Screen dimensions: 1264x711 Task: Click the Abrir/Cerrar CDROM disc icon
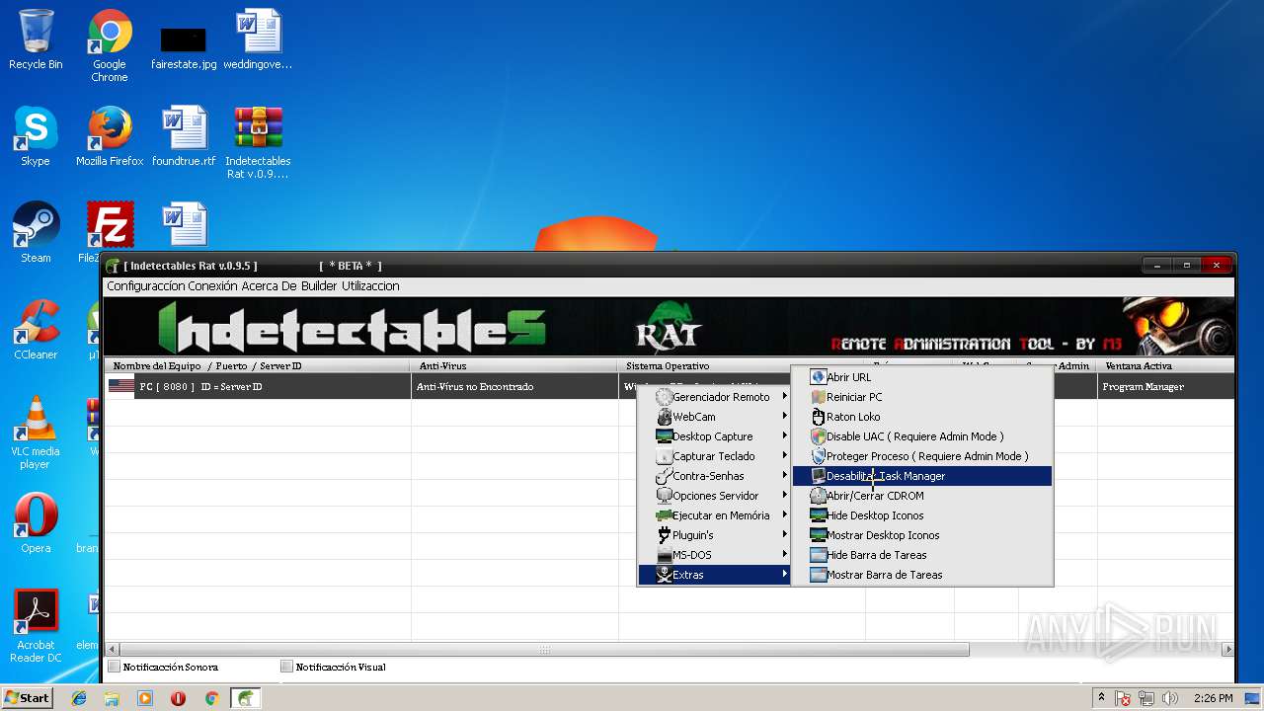(x=818, y=496)
